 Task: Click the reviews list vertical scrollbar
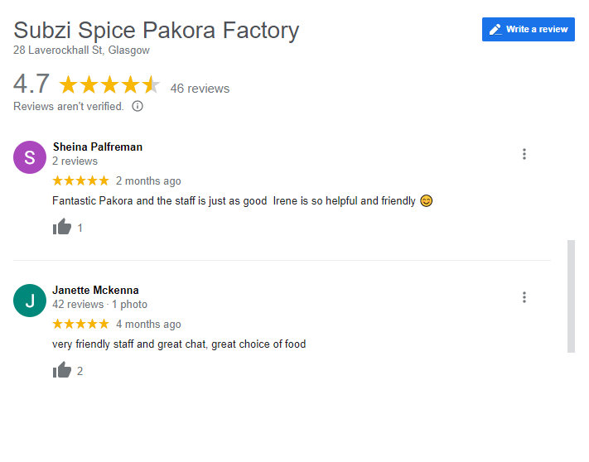(x=571, y=296)
